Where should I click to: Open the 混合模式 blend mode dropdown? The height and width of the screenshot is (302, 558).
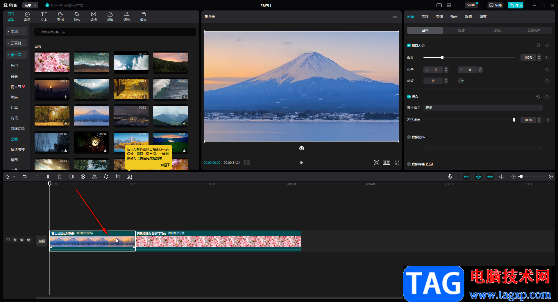pyautogui.click(x=483, y=108)
